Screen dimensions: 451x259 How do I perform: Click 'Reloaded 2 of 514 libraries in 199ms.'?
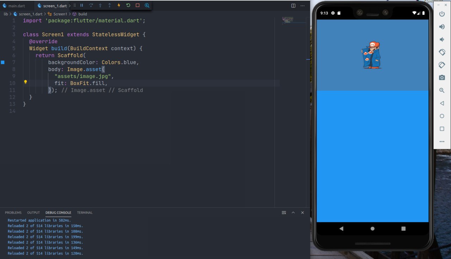pos(45,237)
